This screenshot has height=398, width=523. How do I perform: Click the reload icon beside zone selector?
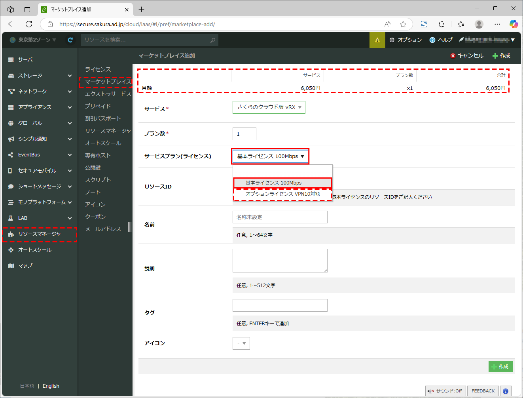[x=70, y=40]
